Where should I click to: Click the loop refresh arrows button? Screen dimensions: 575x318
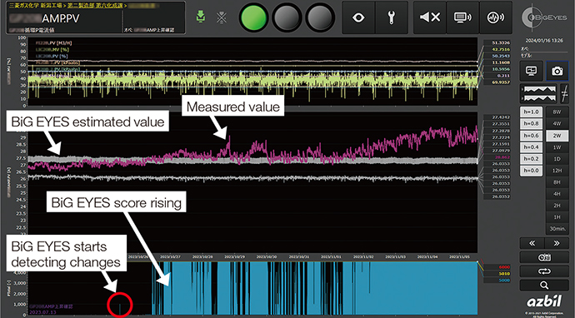pos(544,271)
